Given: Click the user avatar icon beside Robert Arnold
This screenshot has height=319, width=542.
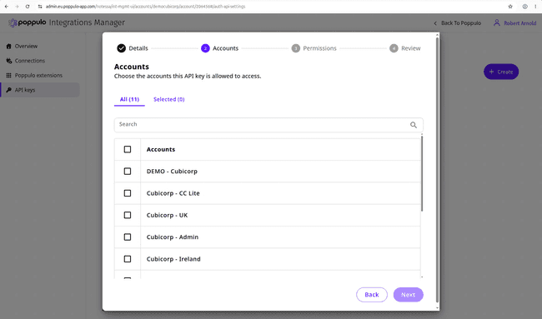Looking at the screenshot, I should tap(497, 22).
